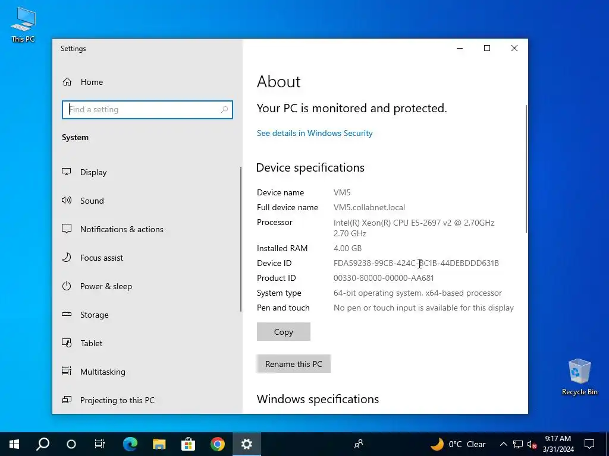The height and width of the screenshot is (456, 609).
Task: Select Sound in the System menu
Action: pyautogui.click(x=147, y=201)
